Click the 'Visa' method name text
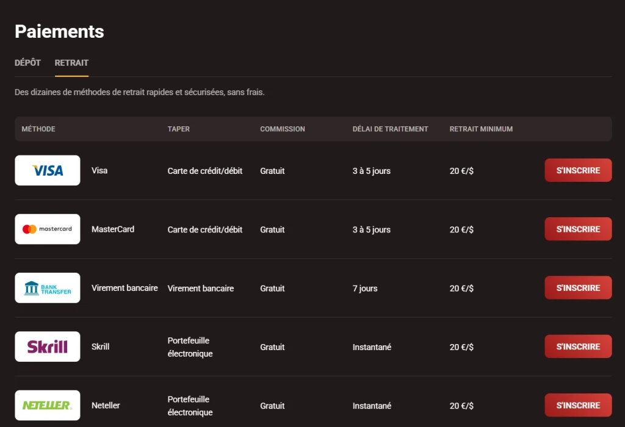The height and width of the screenshot is (427, 625). coord(99,170)
